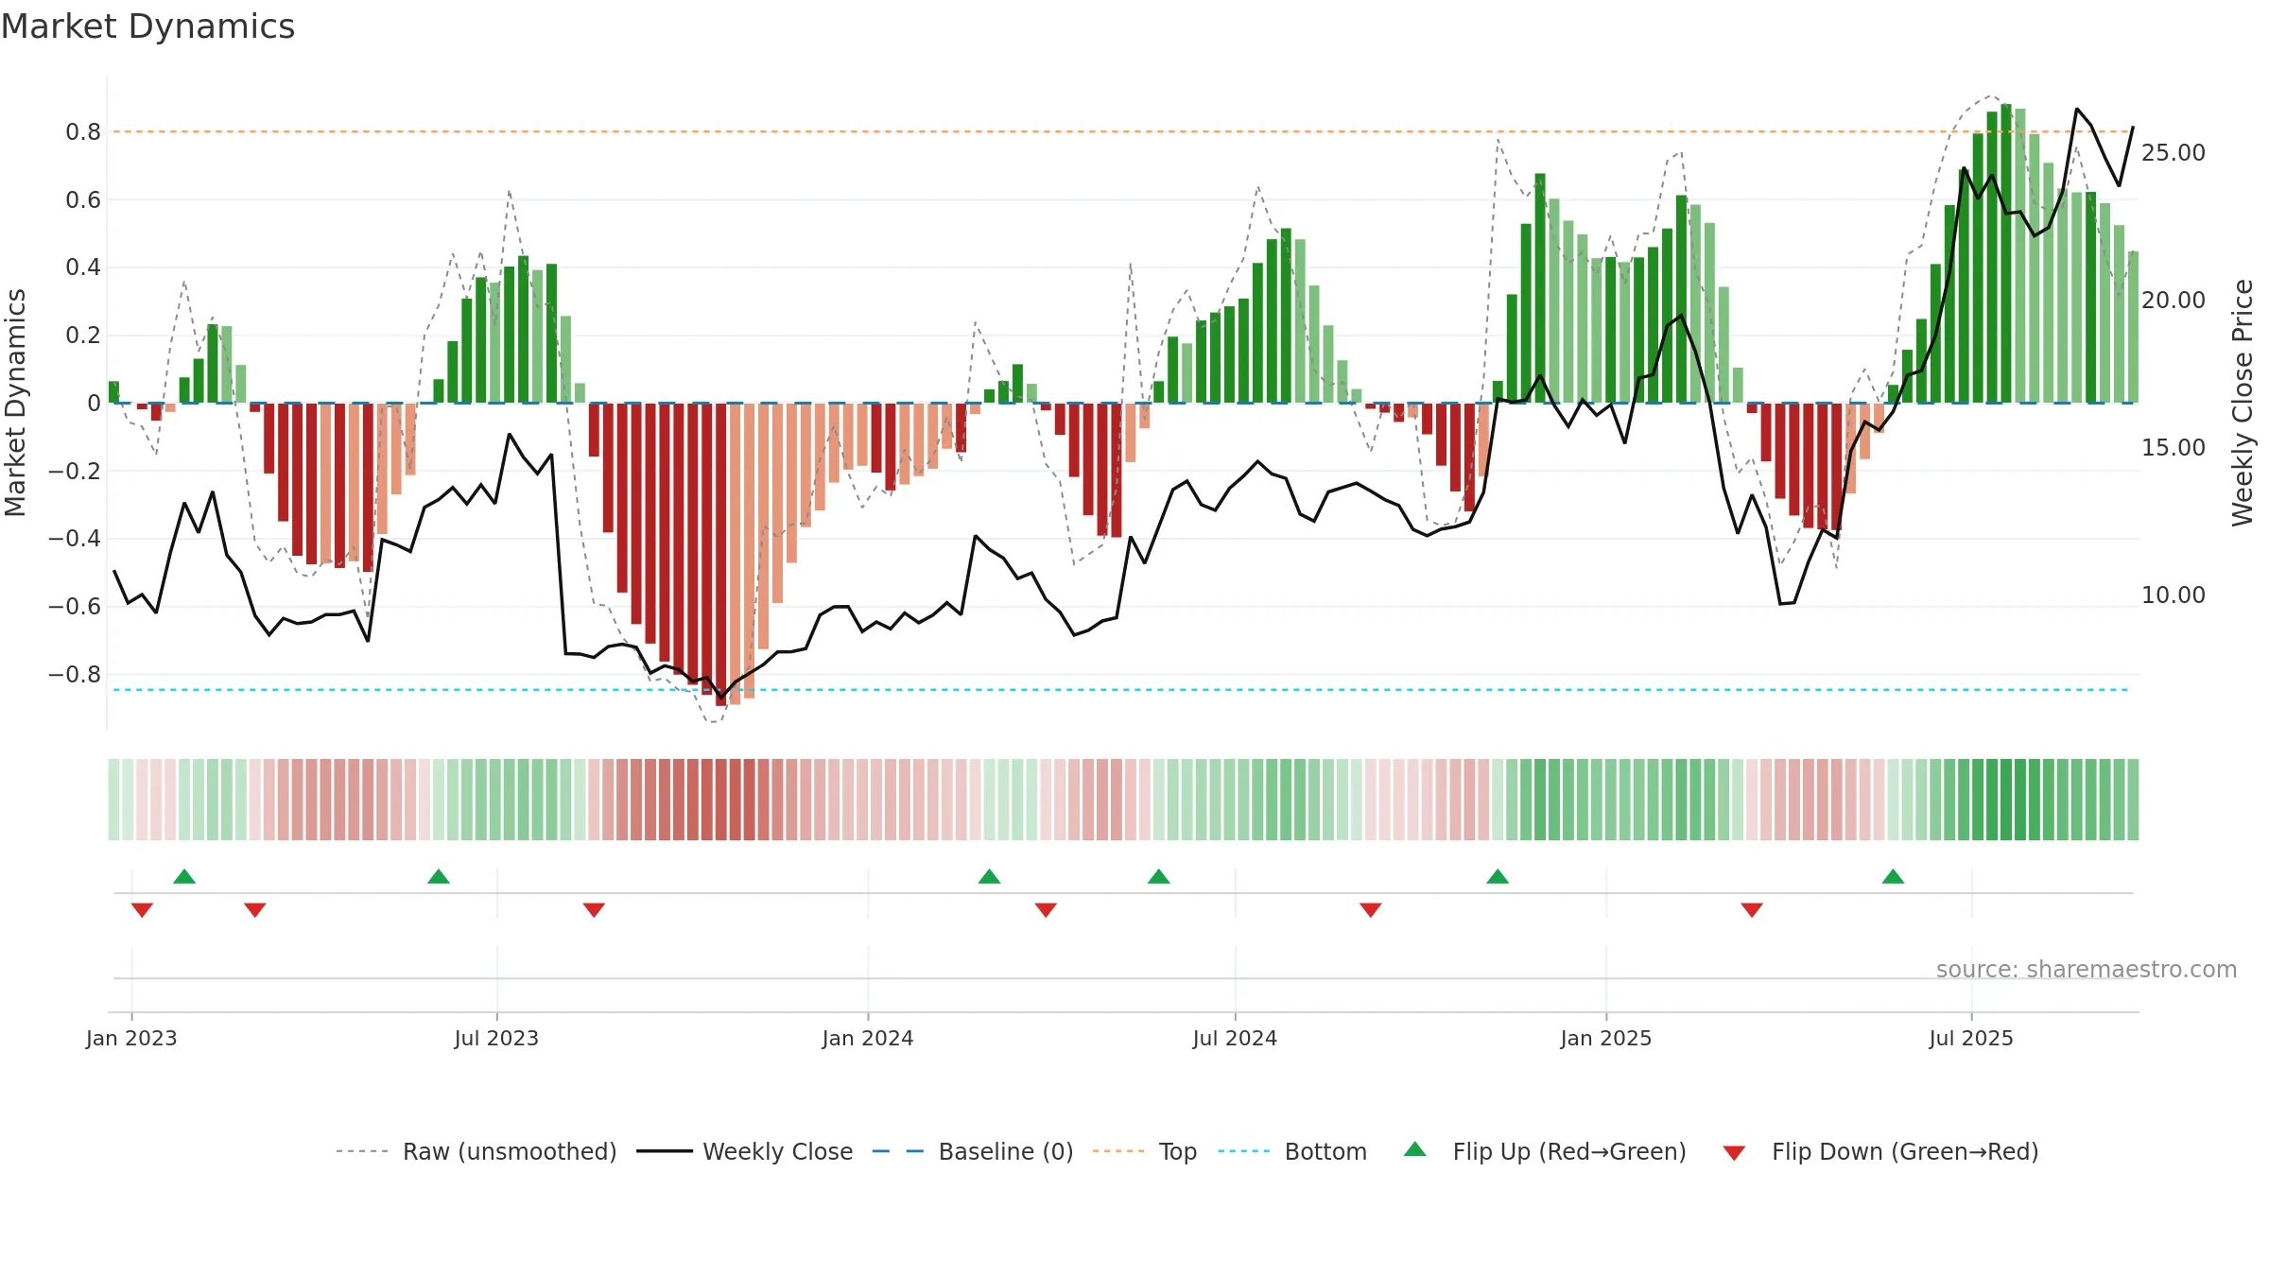
Task: Click the Bottom legend entry
Action: click(1292, 1151)
